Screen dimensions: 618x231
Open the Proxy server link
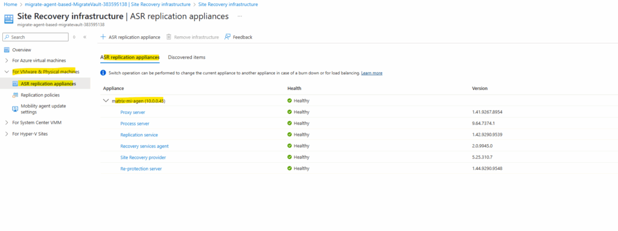pos(132,112)
